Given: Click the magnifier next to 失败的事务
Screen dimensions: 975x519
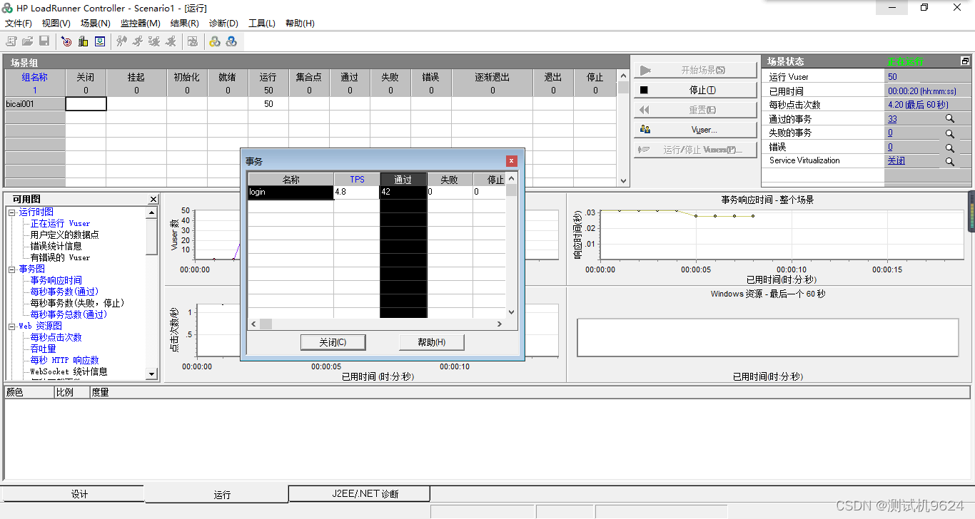Looking at the screenshot, I should click(x=950, y=133).
